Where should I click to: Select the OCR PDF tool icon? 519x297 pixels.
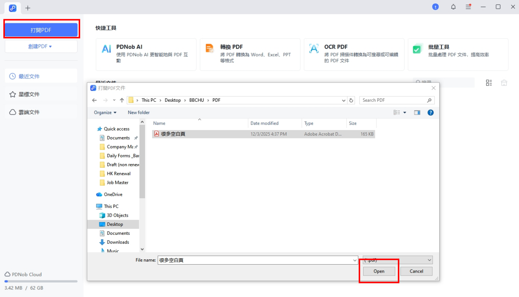pyautogui.click(x=314, y=49)
